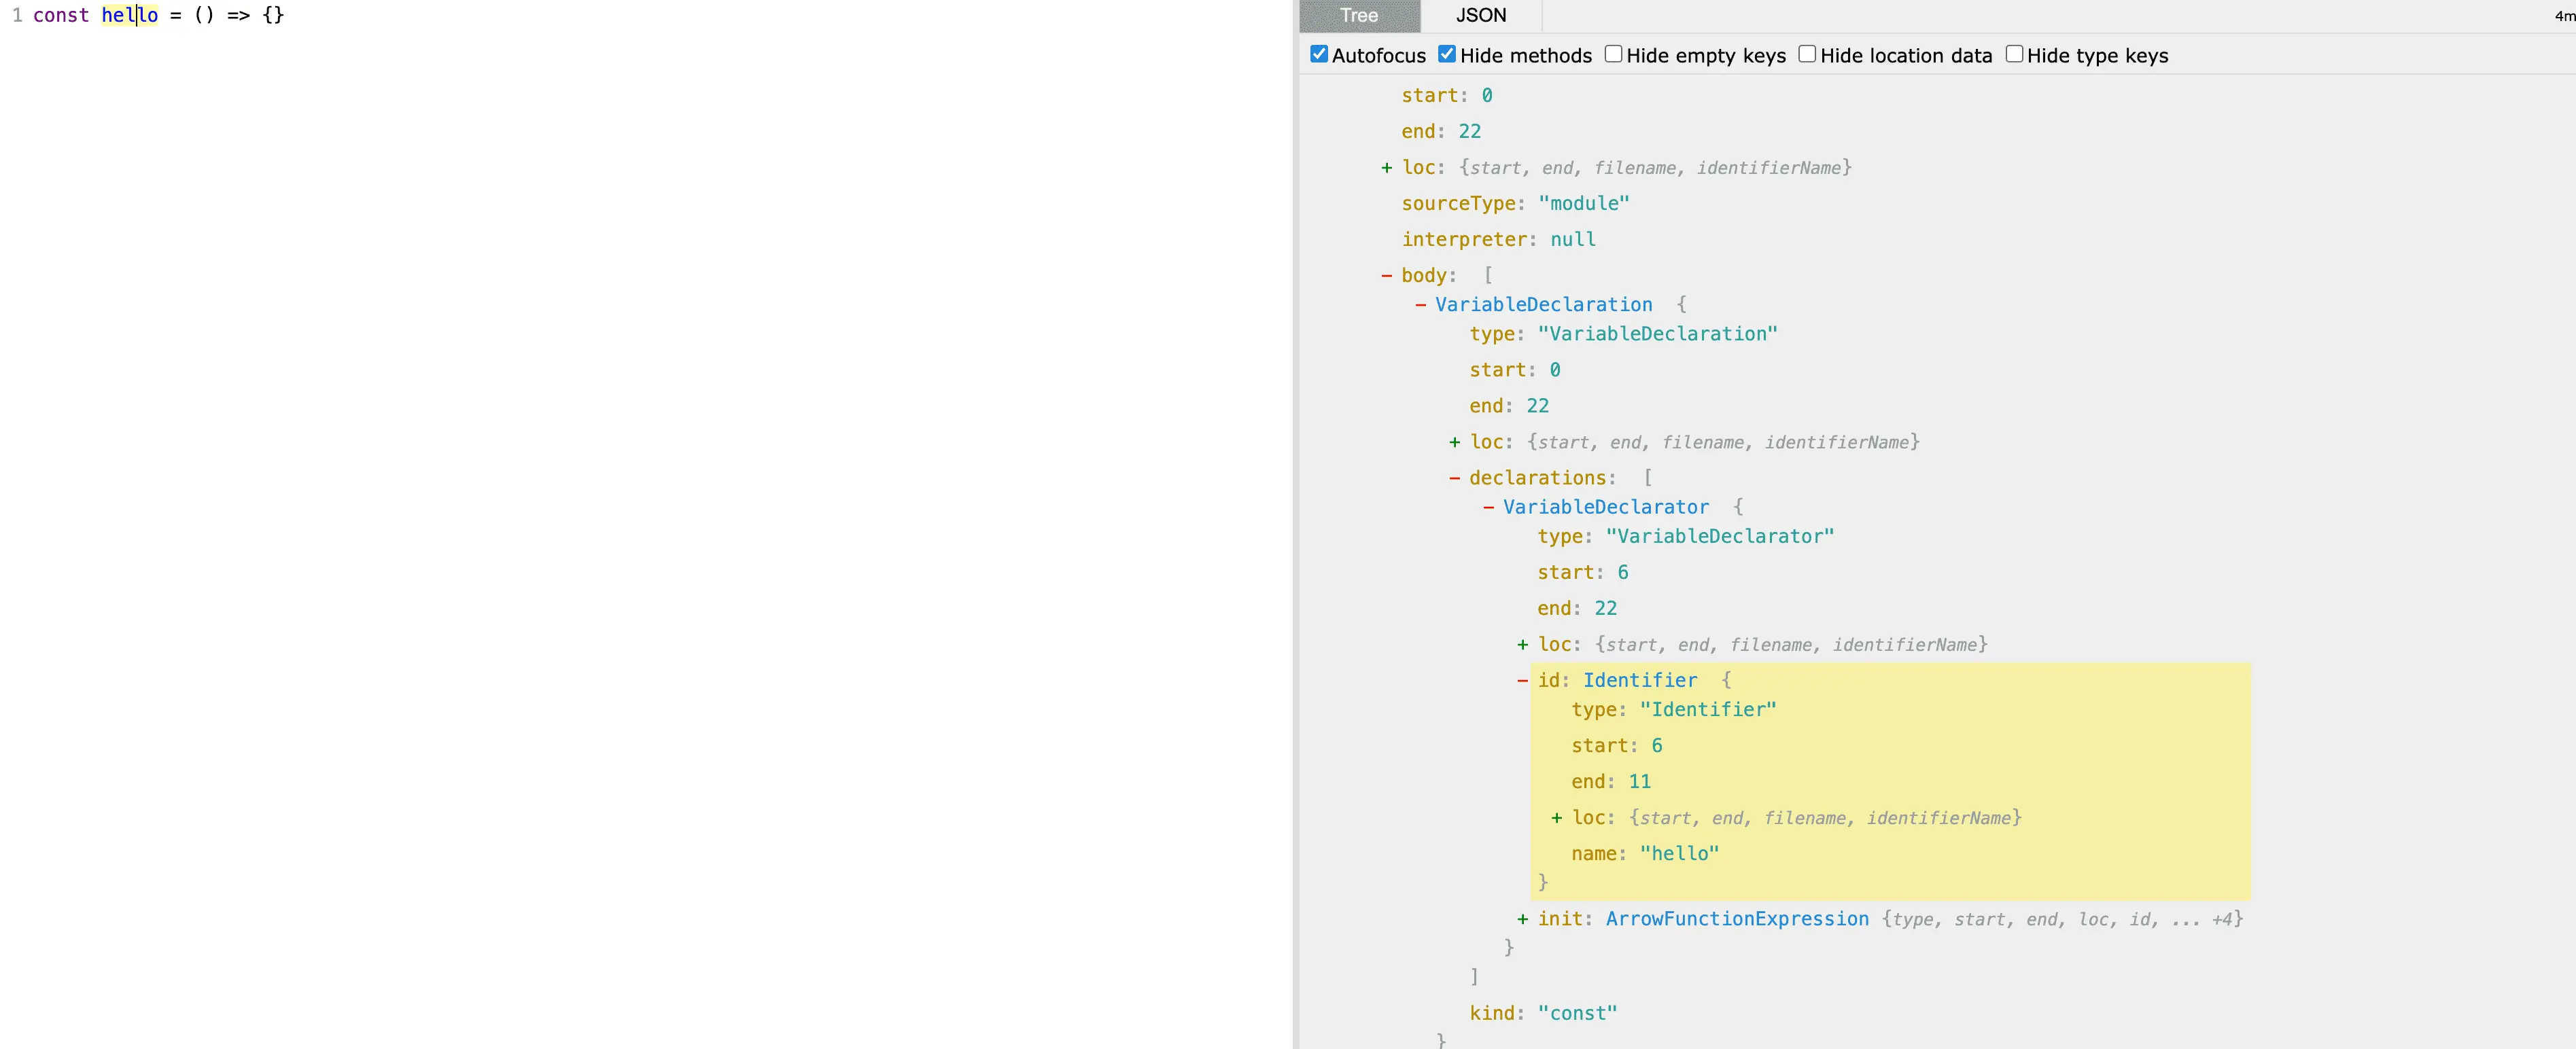The height and width of the screenshot is (1049, 2576).
Task: Click the sourceType key in tree
Action: 1458,204
